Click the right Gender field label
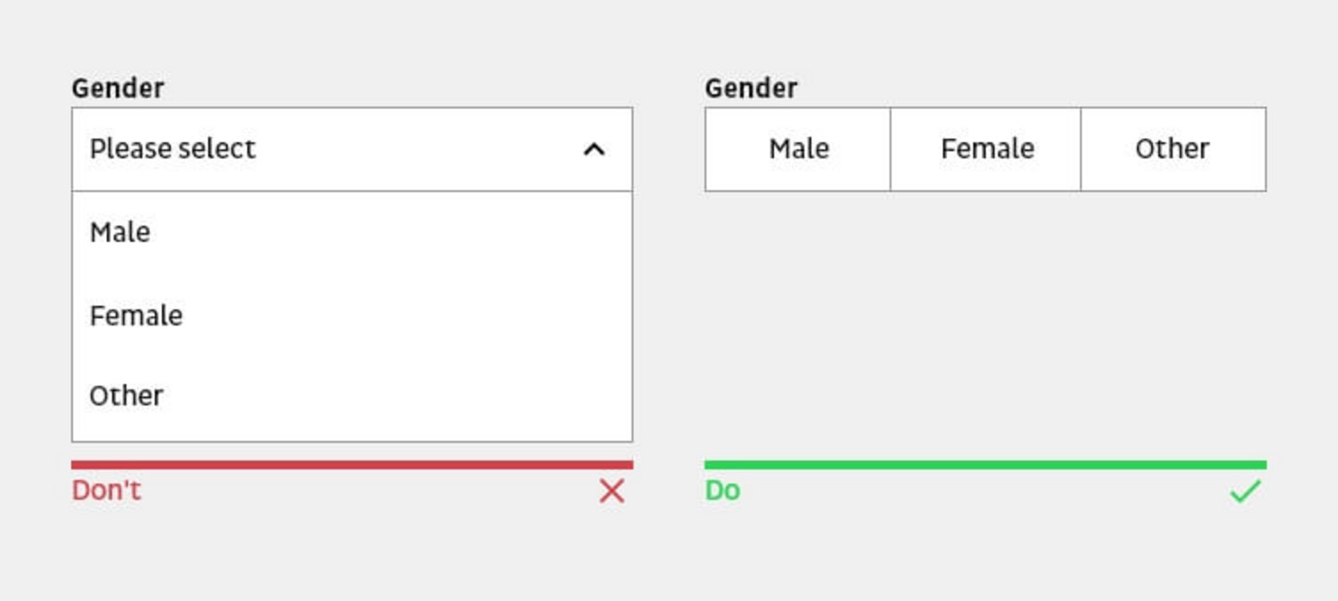This screenshot has width=1338, height=601. point(751,86)
